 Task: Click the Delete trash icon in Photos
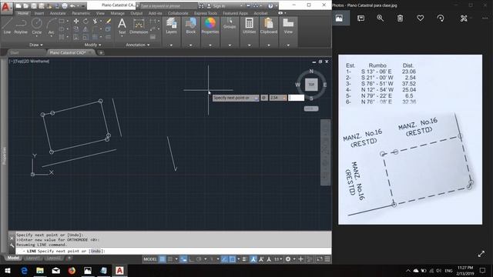click(x=400, y=18)
